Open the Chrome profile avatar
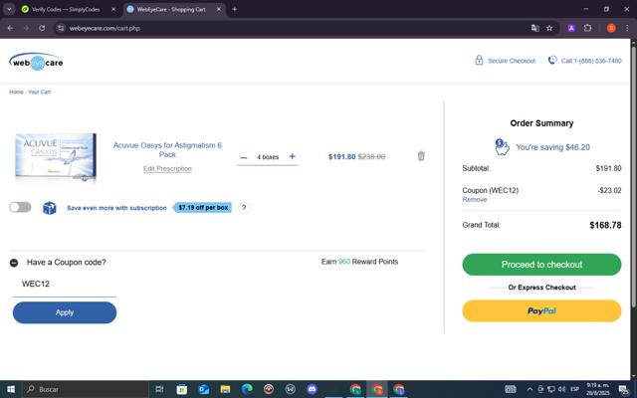 click(x=611, y=28)
